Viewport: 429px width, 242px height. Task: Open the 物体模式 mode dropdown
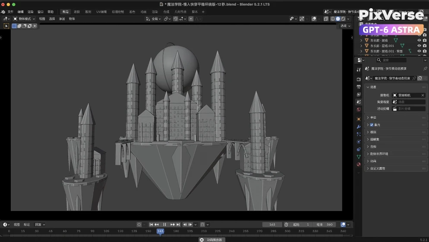pyautogui.click(x=24, y=19)
